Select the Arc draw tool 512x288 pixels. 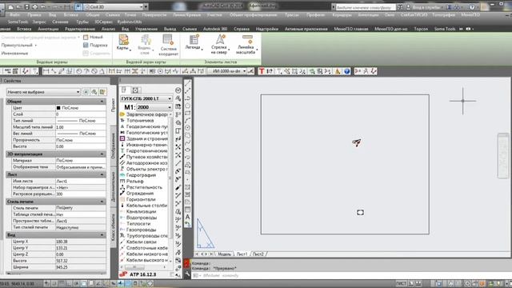188,121
